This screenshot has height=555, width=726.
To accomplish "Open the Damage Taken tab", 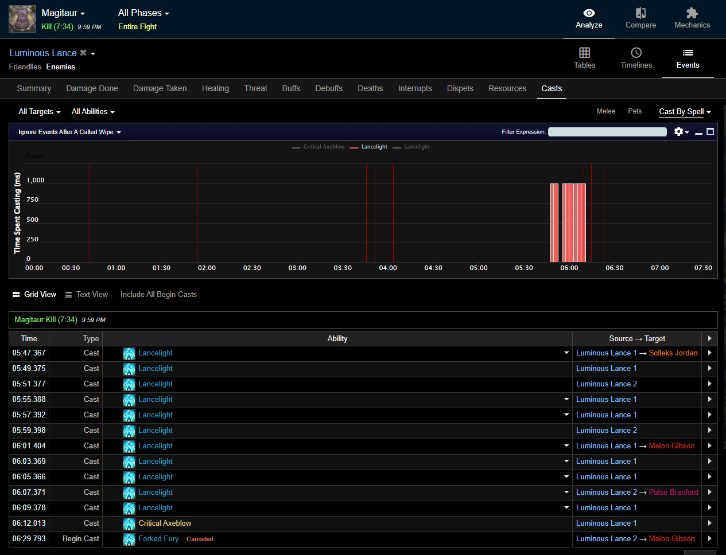I will pyautogui.click(x=160, y=88).
